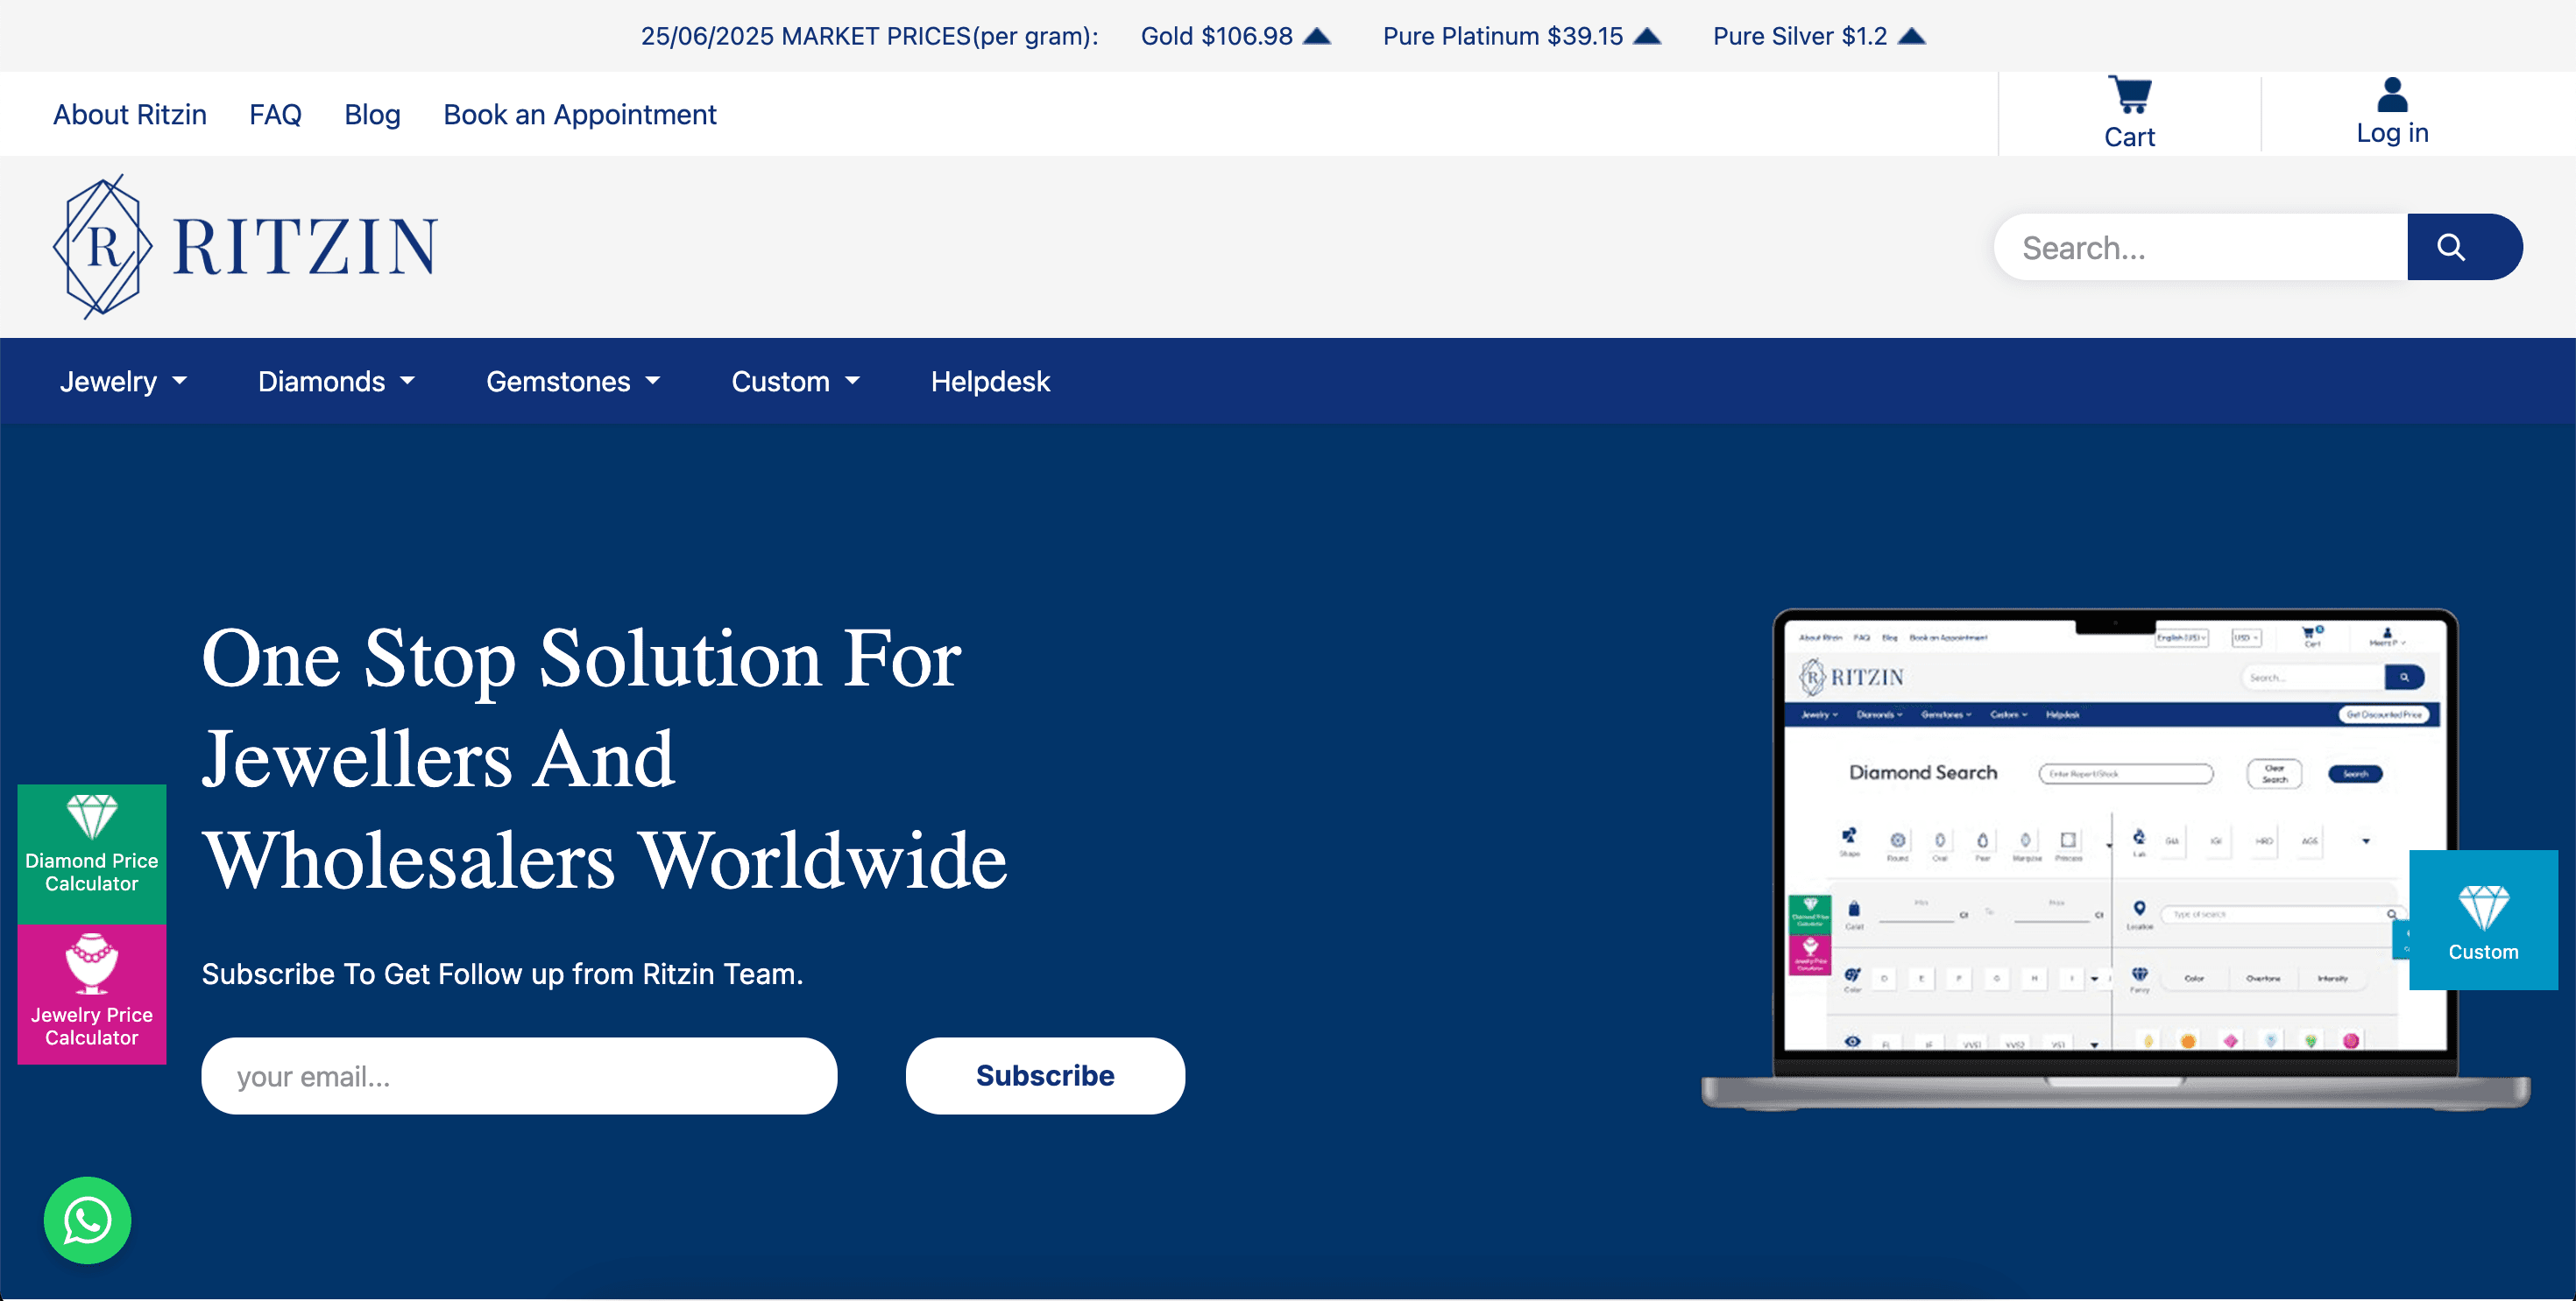Image resolution: width=2576 pixels, height=1301 pixels.
Task: Open the Jewelry Price Calculator widget
Action: (x=92, y=995)
